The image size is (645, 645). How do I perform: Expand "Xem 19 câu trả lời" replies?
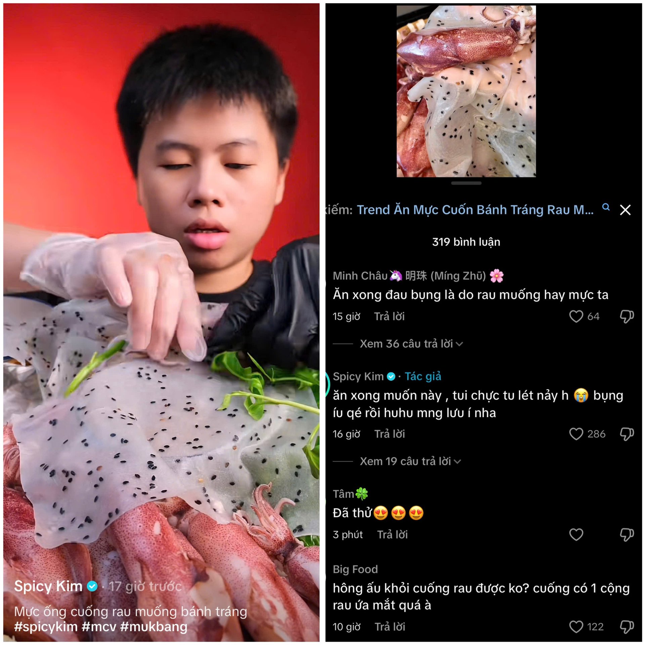pyautogui.click(x=410, y=461)
